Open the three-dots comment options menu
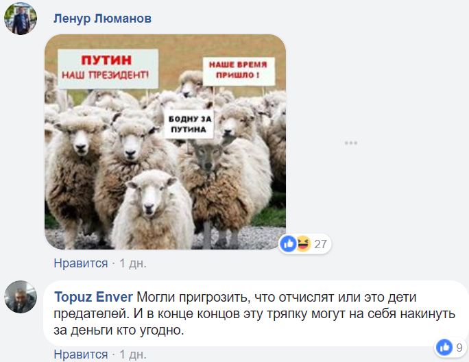Viewport: 469px width, 362px height. coord(351,143)
